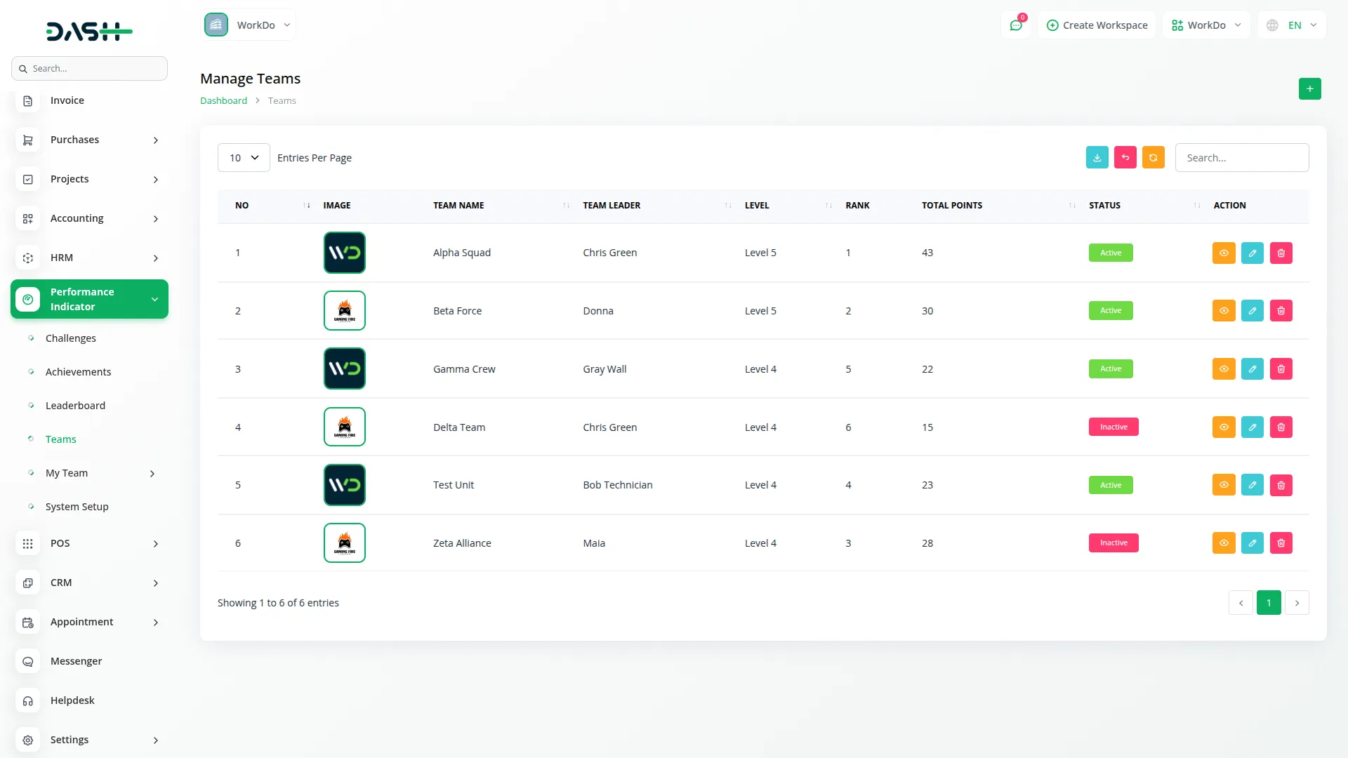Image resolution: width=1348 pixels, height=758 pixels.
Task: View Alpha Squad details via eye icon
Action: (1223, 253)
